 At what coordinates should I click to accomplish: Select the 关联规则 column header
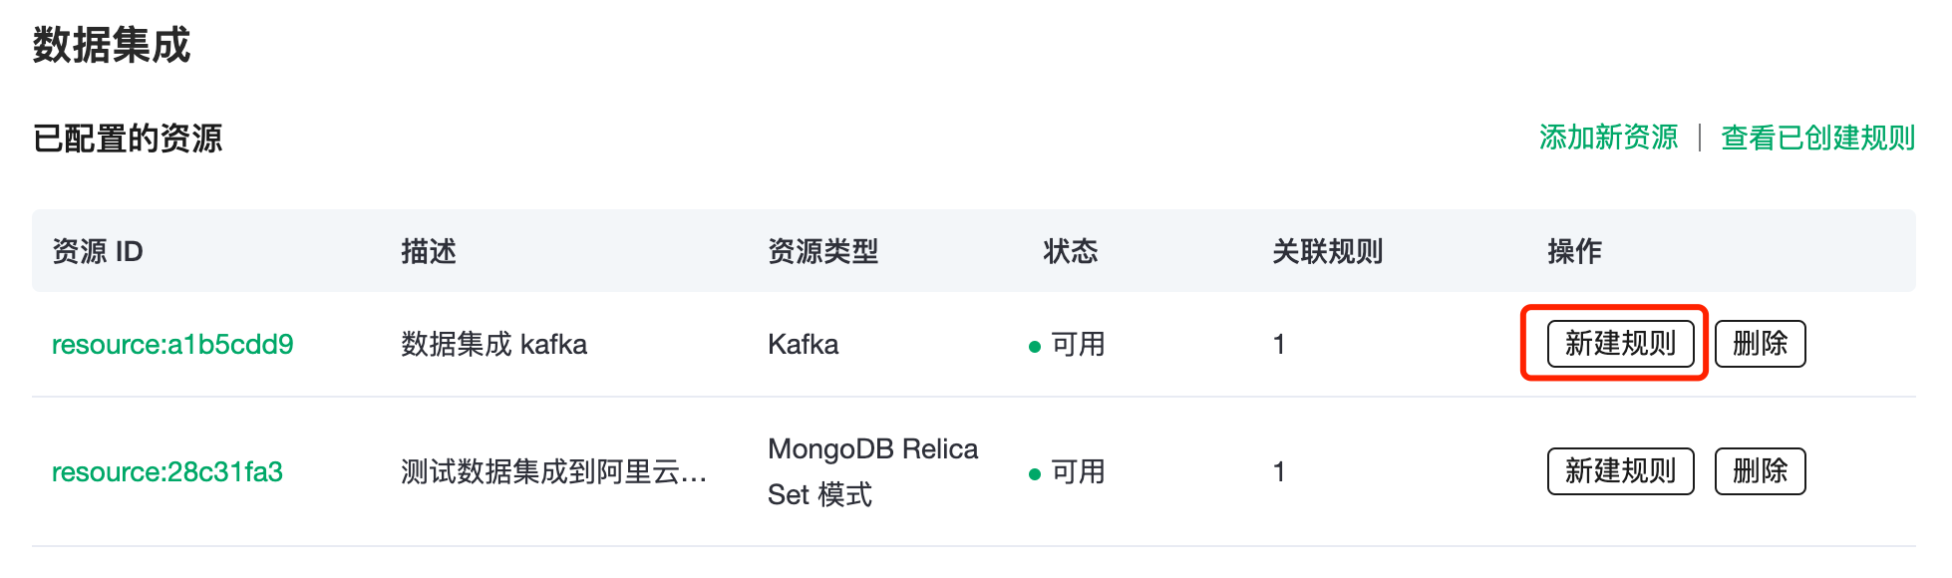(x=1327, y=251)
